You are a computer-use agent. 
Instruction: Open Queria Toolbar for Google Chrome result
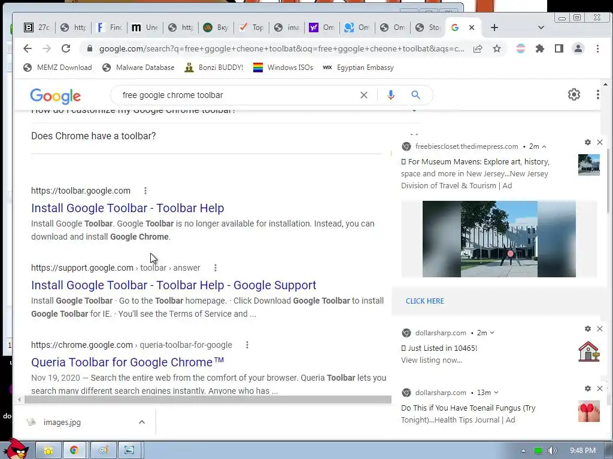(x=128, y=362)
